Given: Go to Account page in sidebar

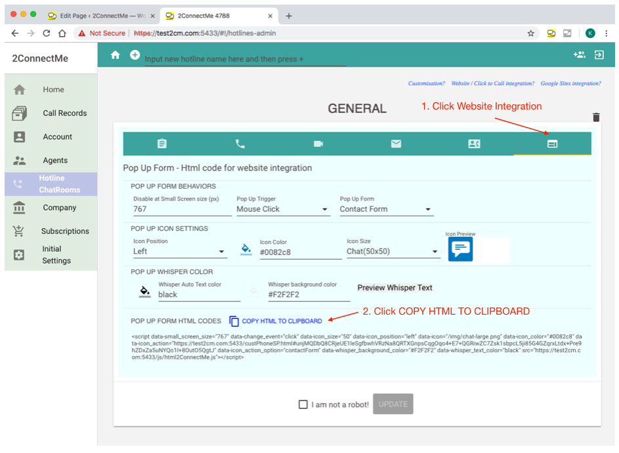Looking at the screenshot, I should (58, 137).
